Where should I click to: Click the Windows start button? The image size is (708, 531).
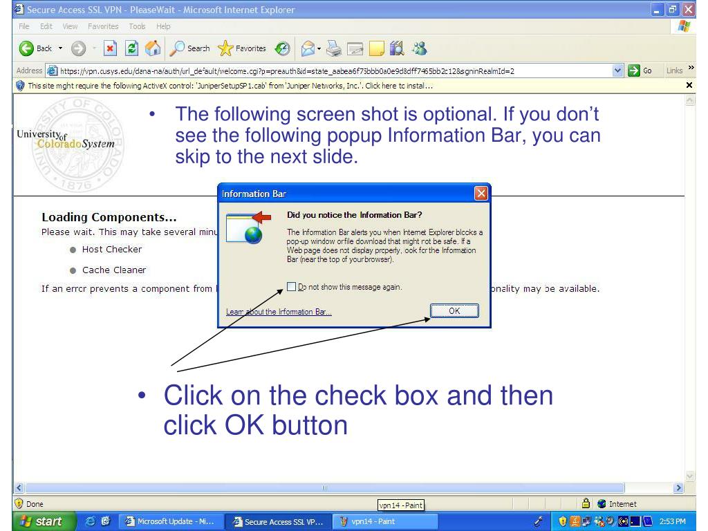(x=44, y=521)
